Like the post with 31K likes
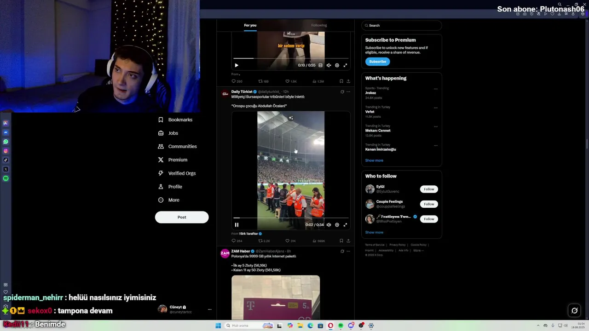589x331 pixels. click(290, 241)
